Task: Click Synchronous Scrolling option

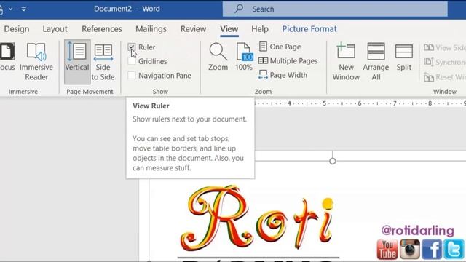Action: click(x=445, y=62)
